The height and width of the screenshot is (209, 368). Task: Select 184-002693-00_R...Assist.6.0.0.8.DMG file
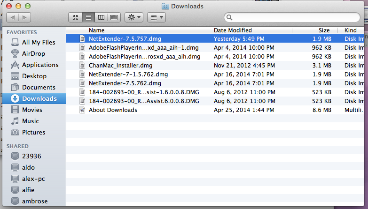pyautogui.click(x=215, y=101)
